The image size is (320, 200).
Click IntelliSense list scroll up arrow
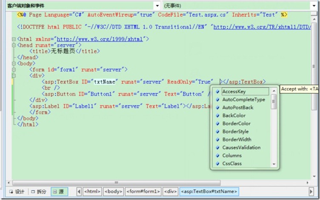(x=274, y=91)
